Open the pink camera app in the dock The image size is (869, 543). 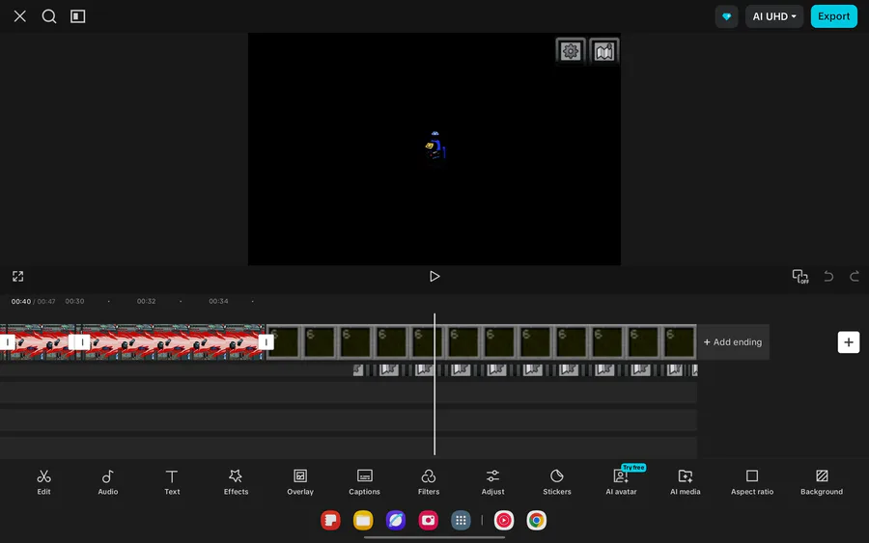429,520
